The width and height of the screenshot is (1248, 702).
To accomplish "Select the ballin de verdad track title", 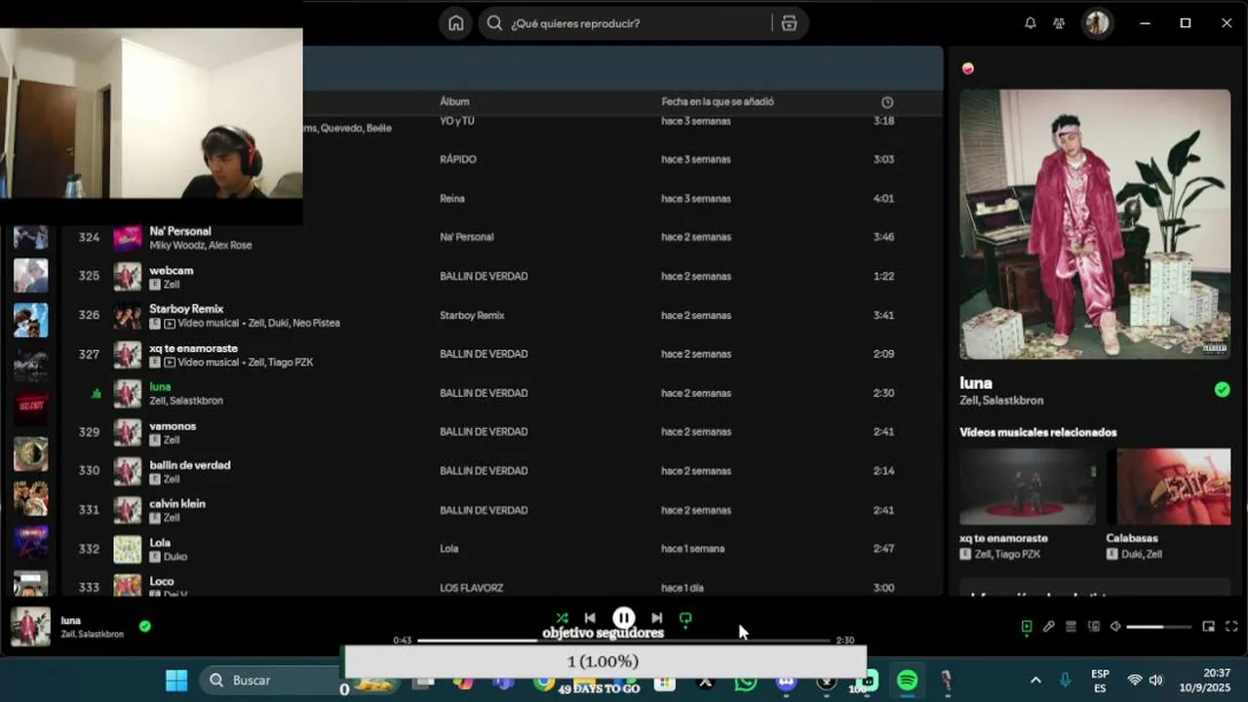I will (190, 465).
